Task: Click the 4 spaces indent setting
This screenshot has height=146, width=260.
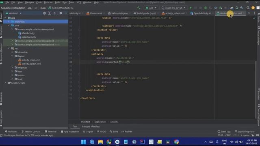Action: (245, 135)
